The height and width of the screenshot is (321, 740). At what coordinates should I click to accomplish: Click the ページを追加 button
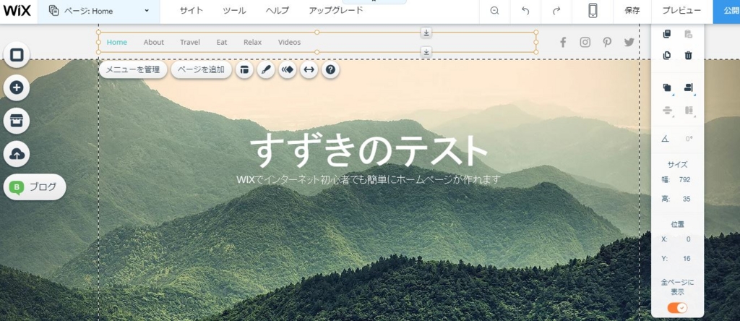[x=201, y=69]
